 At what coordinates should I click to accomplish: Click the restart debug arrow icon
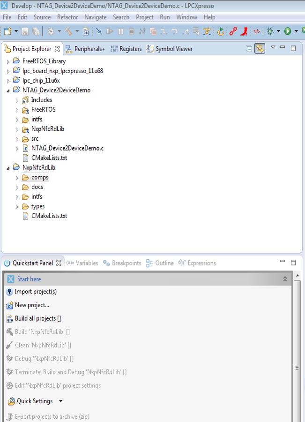[x=220, y=31]
